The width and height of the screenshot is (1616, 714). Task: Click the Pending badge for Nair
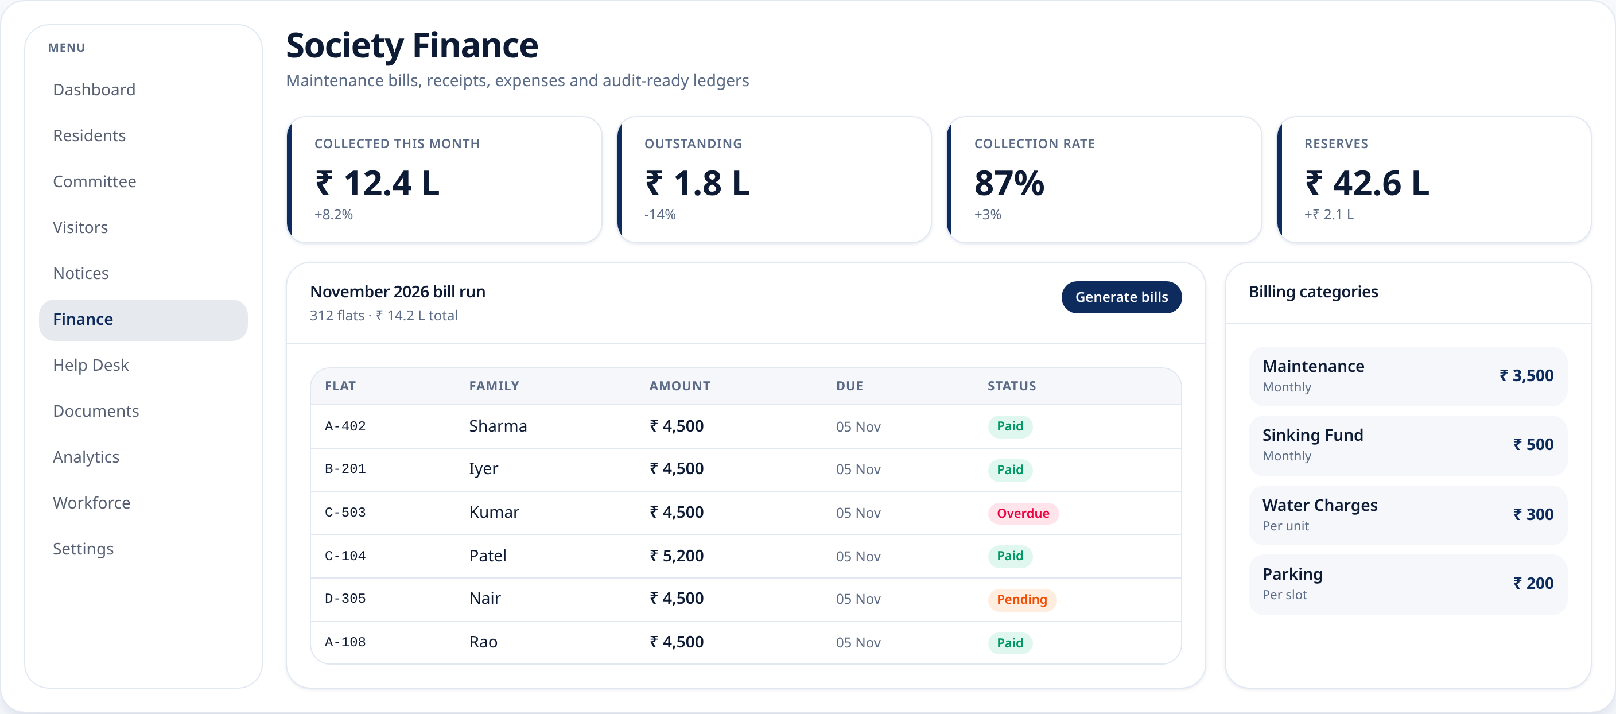1021,599
